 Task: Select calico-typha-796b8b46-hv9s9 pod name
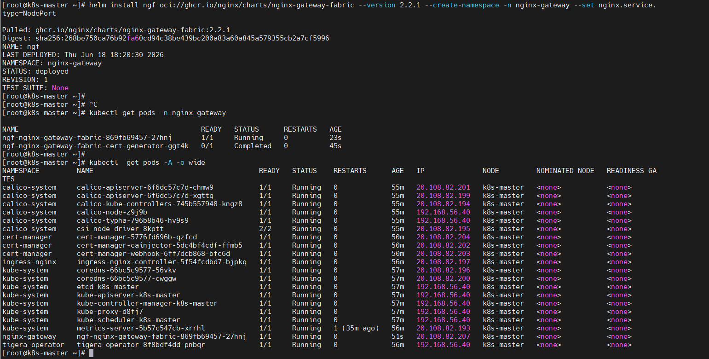tap(133, 220)
